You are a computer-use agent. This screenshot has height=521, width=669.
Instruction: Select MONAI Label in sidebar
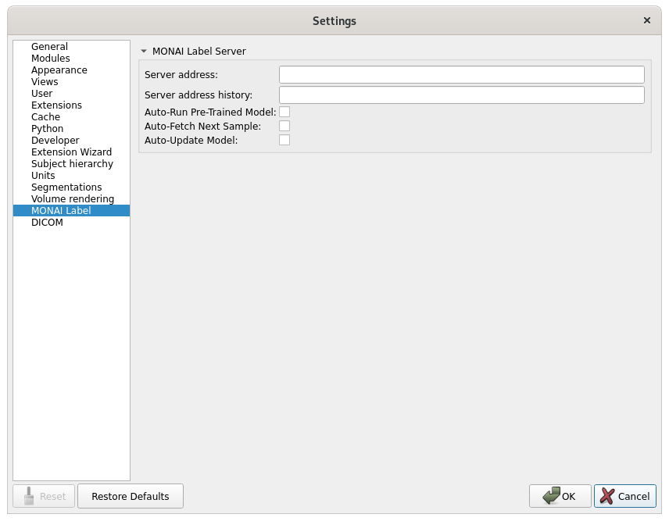coord(72,211)
